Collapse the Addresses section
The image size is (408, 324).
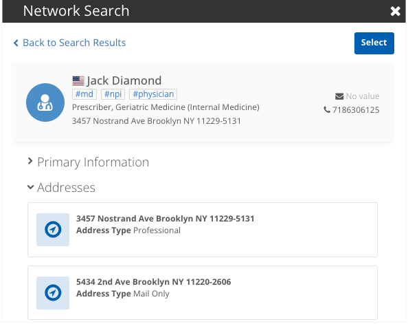pyautogui.click(x=61, y=187)
